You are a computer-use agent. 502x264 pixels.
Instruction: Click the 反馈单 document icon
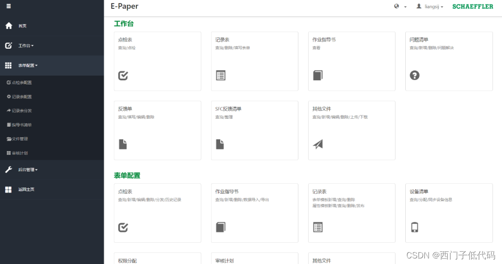coord(123,144)
